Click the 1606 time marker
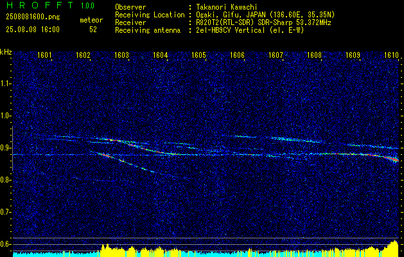The width and height of the screenshot is (404, 257). (x=237, y=55)
